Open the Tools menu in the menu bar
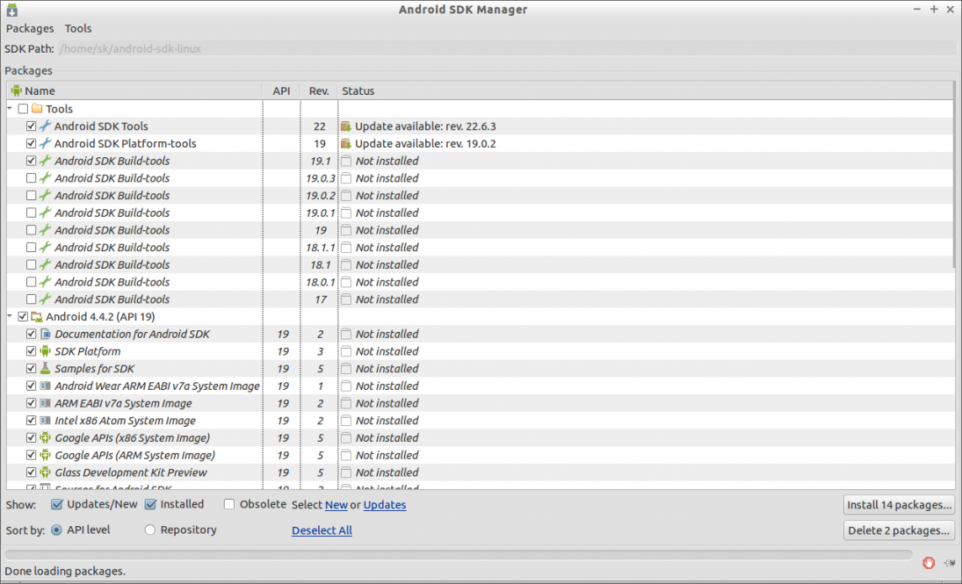This screenshot has height=584, width=962. pos(78,28)
